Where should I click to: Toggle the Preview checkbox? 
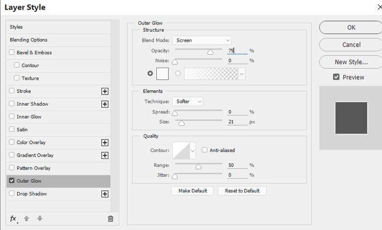coord(336,77)
